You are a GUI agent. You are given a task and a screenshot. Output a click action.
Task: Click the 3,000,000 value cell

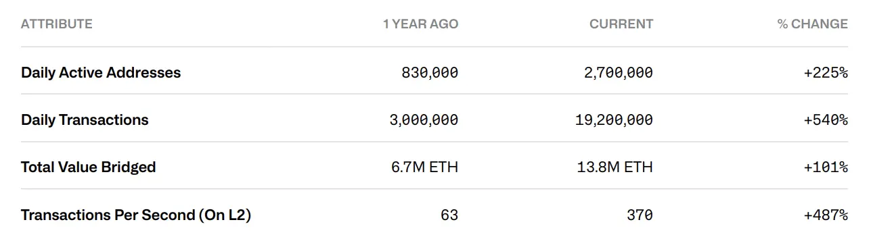[x=424, y=119]
